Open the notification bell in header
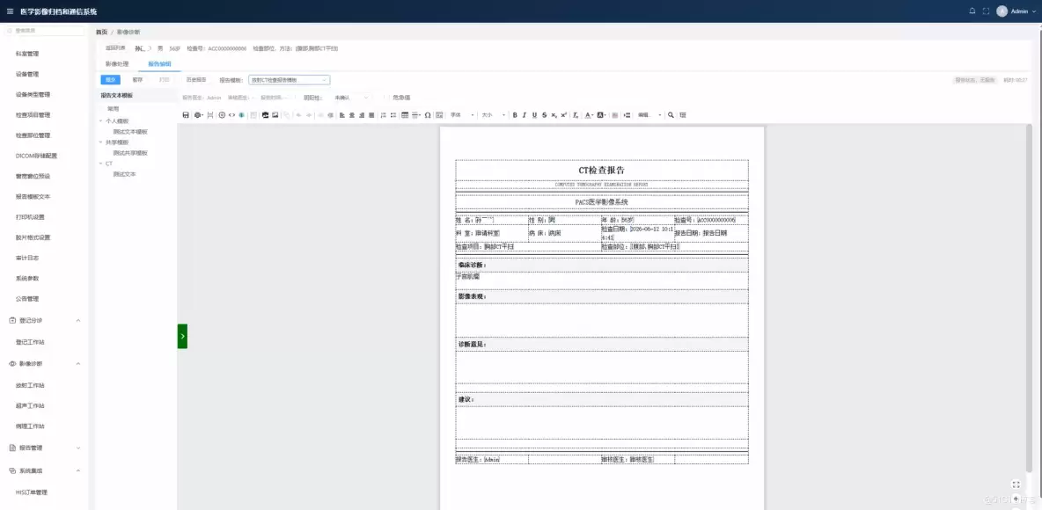 coord(972,11)
